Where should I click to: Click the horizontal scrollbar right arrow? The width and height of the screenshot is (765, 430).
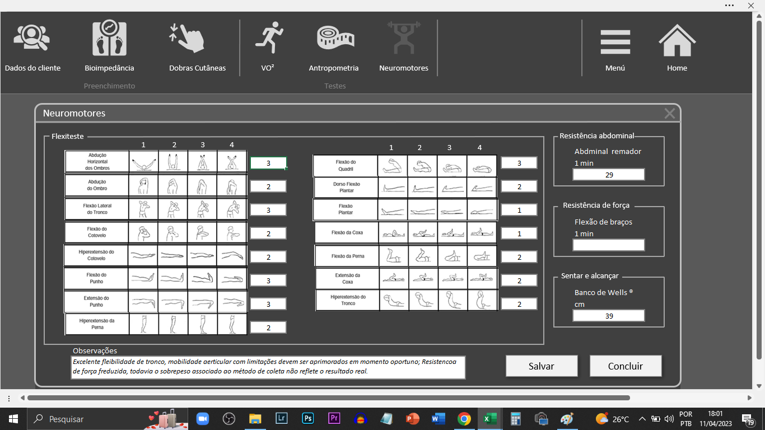pyautogui.click(x=749, y=398)
